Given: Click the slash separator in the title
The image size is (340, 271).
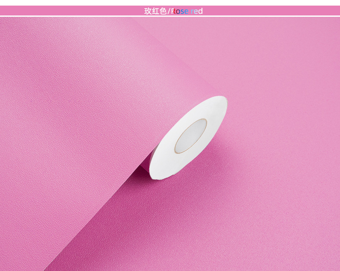Looking at the screenshot, I should [169, 11].
